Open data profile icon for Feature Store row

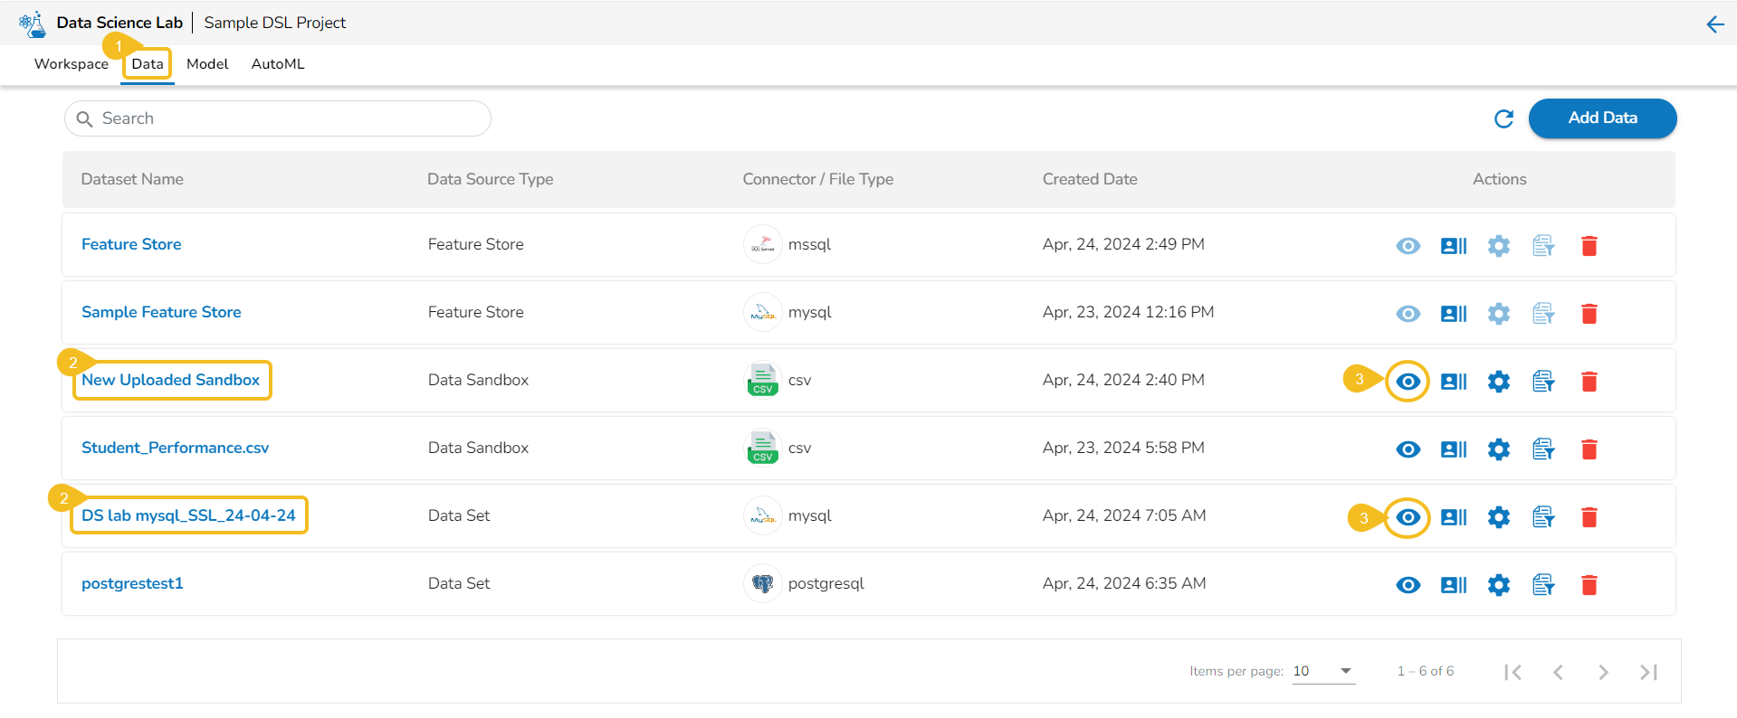[1453, 246]
